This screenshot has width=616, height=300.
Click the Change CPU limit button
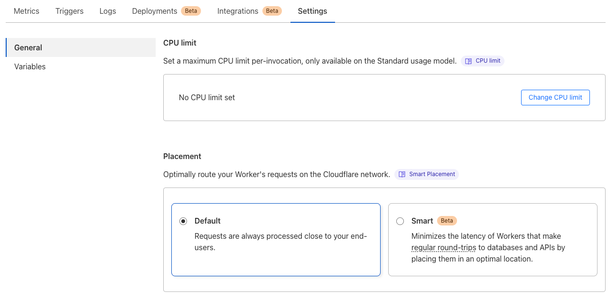coord(555,97)
